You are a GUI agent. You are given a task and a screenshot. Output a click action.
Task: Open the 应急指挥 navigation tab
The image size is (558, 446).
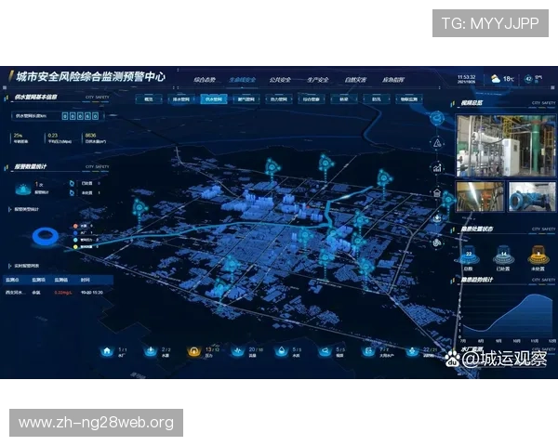[393, 80]
